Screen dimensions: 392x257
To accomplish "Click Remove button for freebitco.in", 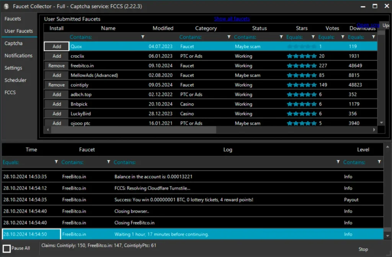I will [x=57, y=66].
